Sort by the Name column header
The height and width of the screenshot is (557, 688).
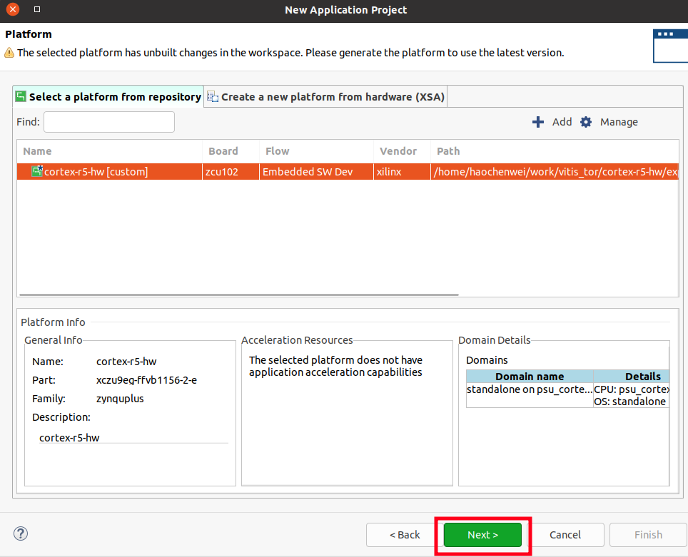point(109,151)
